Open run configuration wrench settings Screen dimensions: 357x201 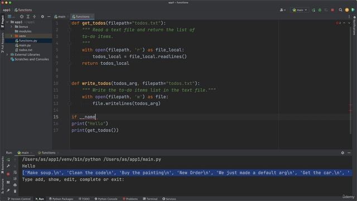(x=8, y=166)
